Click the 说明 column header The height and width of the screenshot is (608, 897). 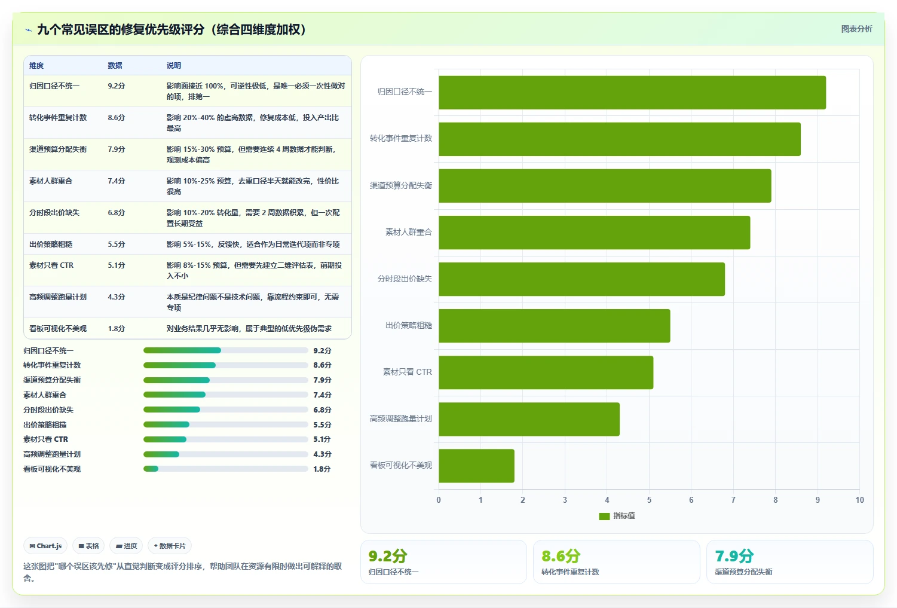tap(173, 66)
